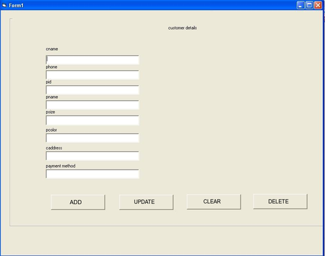Maximize the Form1 window
This screenshot has height=256, width=325.
click(x=309, y=5)
